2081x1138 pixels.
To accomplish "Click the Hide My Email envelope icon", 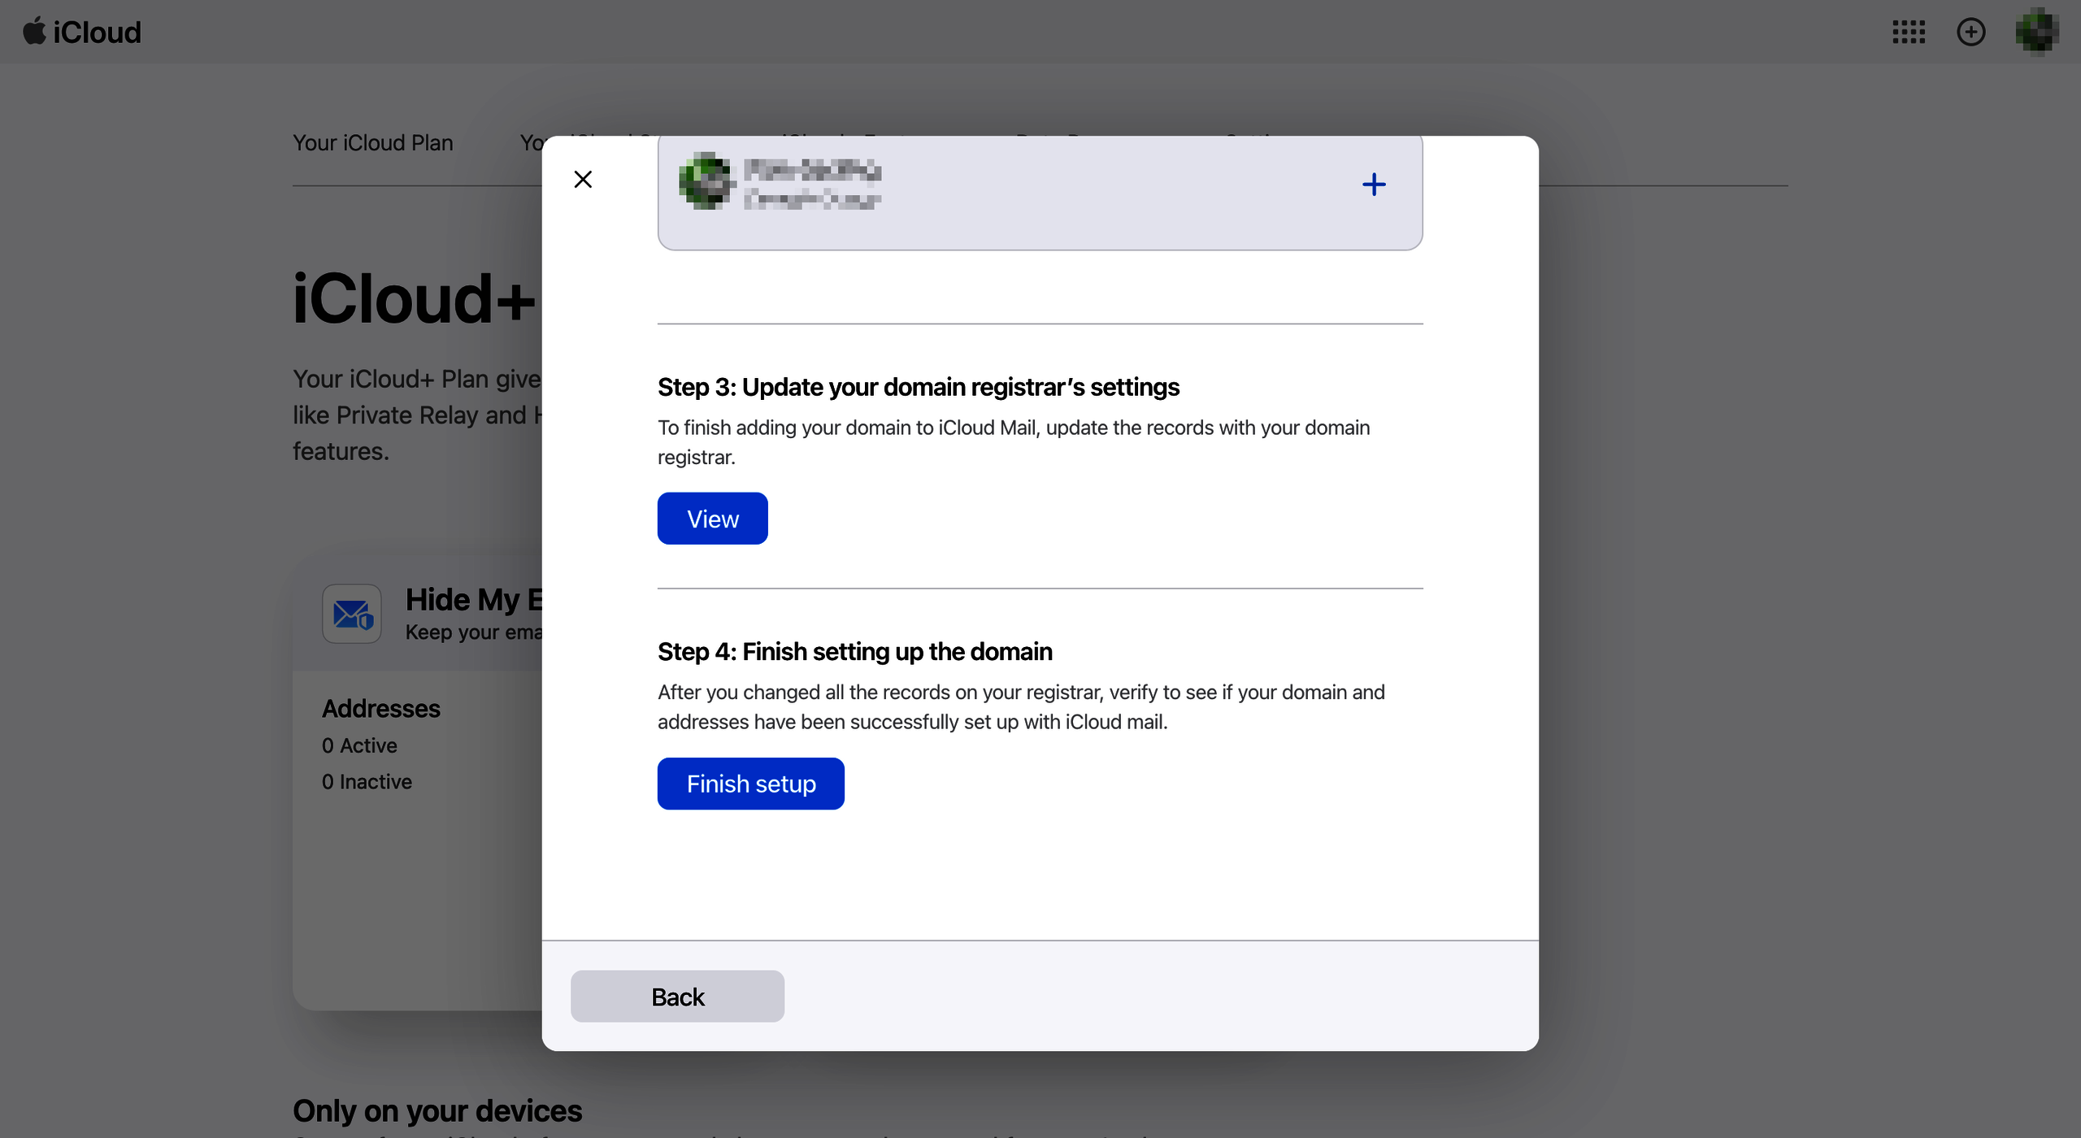I will coord(350,613).
